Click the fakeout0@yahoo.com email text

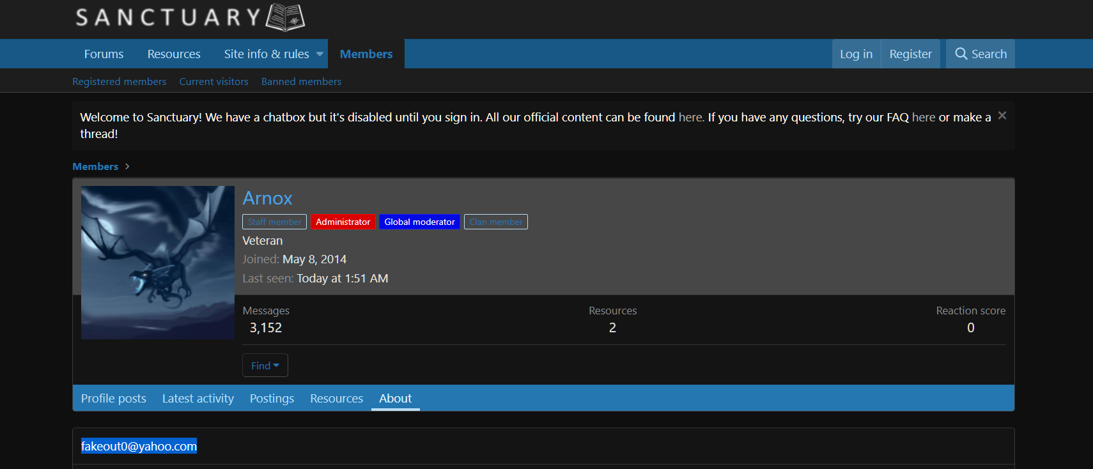[139, 446]
